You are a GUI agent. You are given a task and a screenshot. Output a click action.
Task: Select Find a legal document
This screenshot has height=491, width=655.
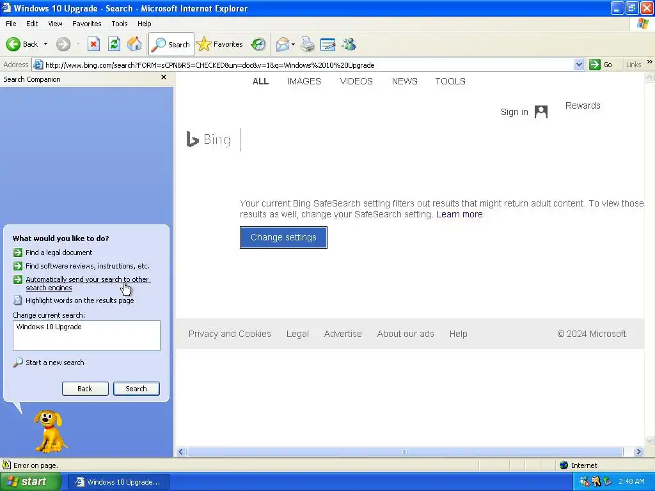[59, 253]
